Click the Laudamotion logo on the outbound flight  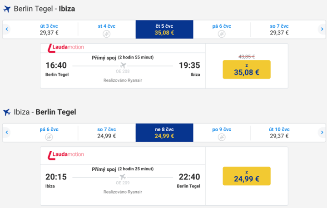(65, 47)
